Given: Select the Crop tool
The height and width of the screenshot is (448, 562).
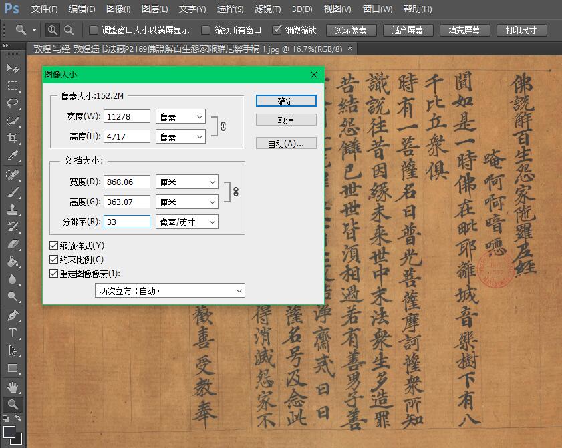Looking at the screenshot, I should click(13, 138).
